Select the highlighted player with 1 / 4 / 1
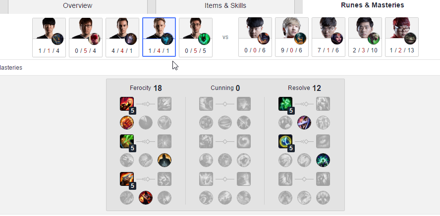 (x=159, y=37)
